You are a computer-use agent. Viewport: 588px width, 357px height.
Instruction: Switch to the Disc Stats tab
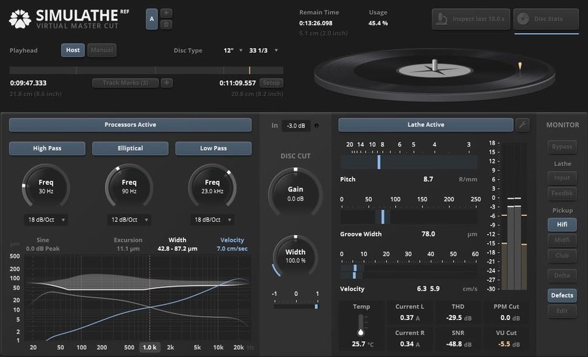546,19
